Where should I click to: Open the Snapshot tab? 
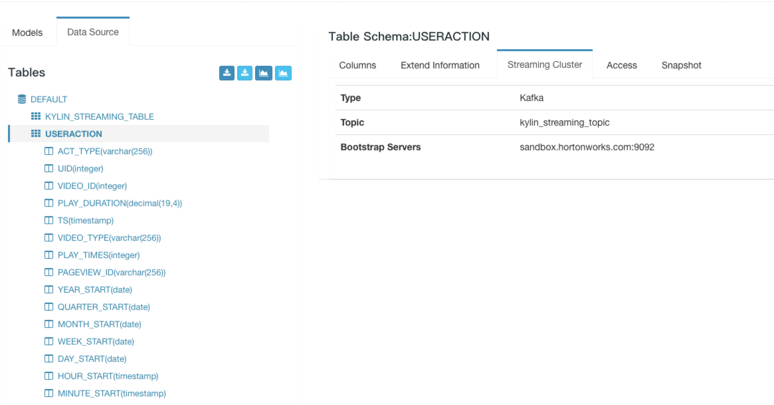(x=681, y=65)
